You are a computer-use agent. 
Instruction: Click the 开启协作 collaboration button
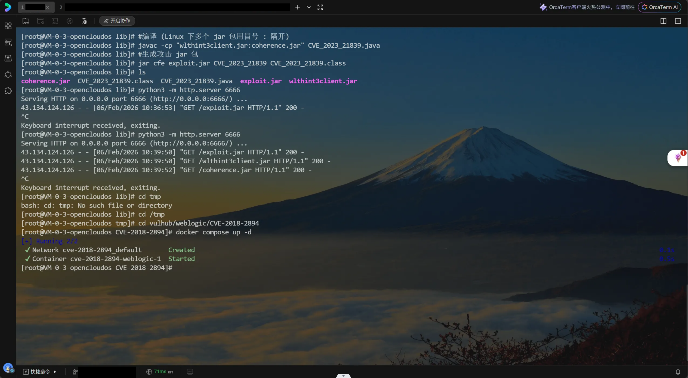tap(117, 21)
